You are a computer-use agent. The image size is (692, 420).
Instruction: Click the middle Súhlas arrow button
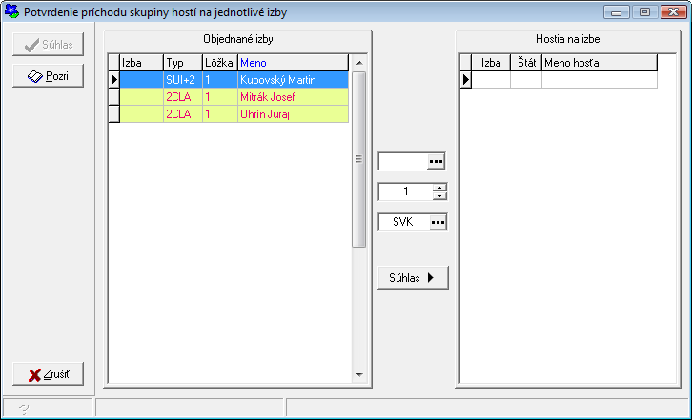click(413, 277)
